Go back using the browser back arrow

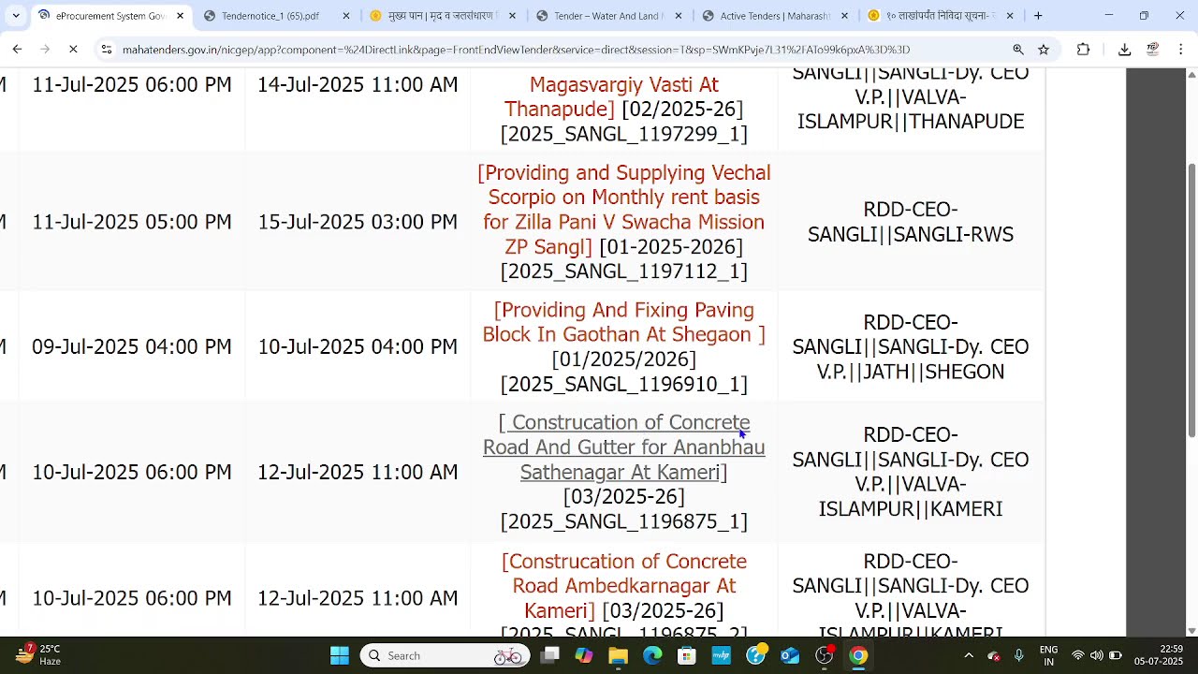click(x=17, y=50)
